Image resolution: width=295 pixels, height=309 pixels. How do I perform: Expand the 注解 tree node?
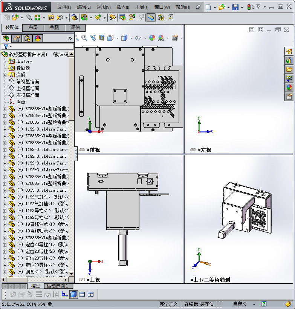[5, 75]
